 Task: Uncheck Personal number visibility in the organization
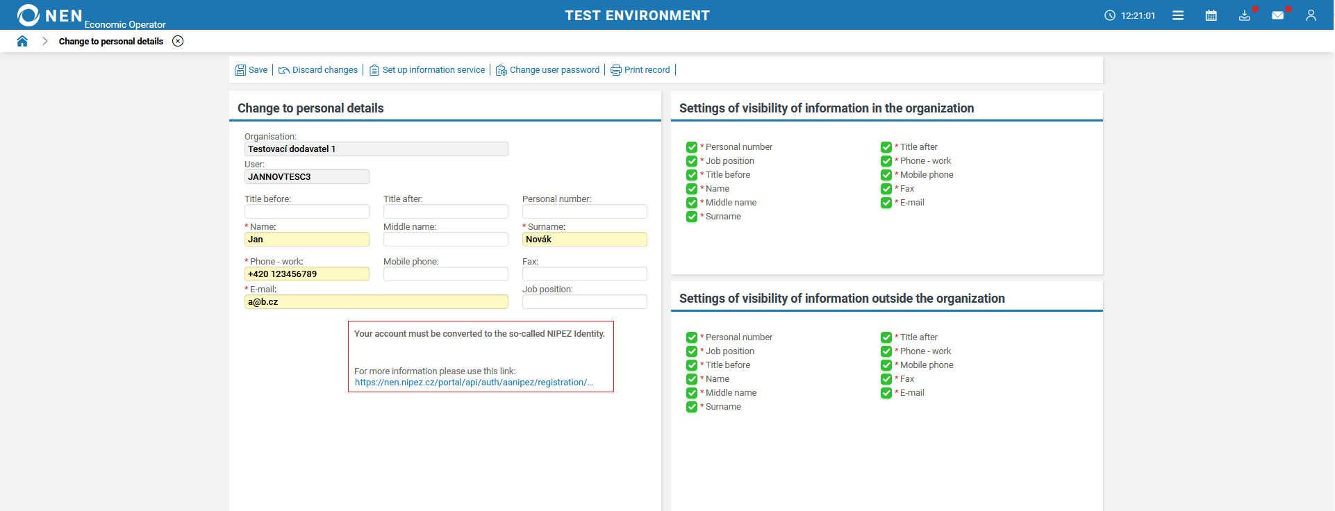click(692, 147)
